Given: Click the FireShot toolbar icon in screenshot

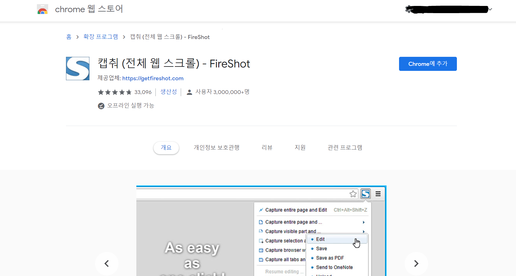Looking at the screenshot, I should [366, 194].
